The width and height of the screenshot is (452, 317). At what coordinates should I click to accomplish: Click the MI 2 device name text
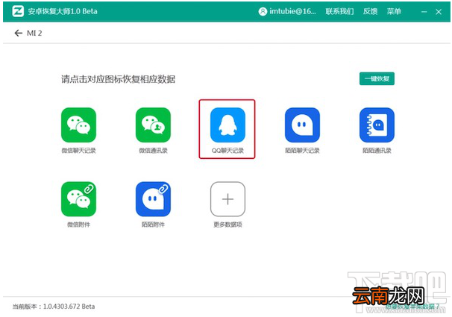tap(34, 33)
